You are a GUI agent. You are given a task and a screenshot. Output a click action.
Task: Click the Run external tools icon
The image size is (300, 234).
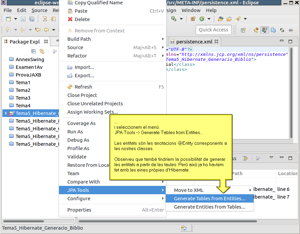click(174, 19)
